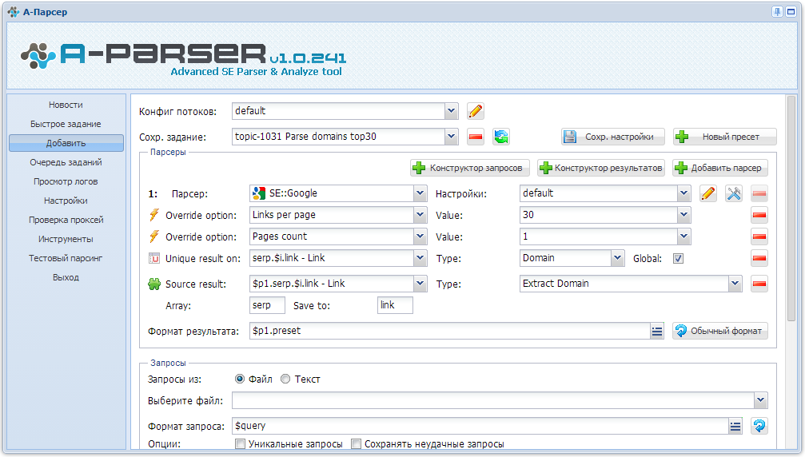Open the Выберите файл dropdown
The image size is (805, 457).
[760, 400]
